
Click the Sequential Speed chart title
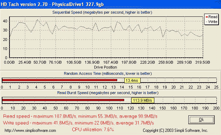tap(102, 12)
